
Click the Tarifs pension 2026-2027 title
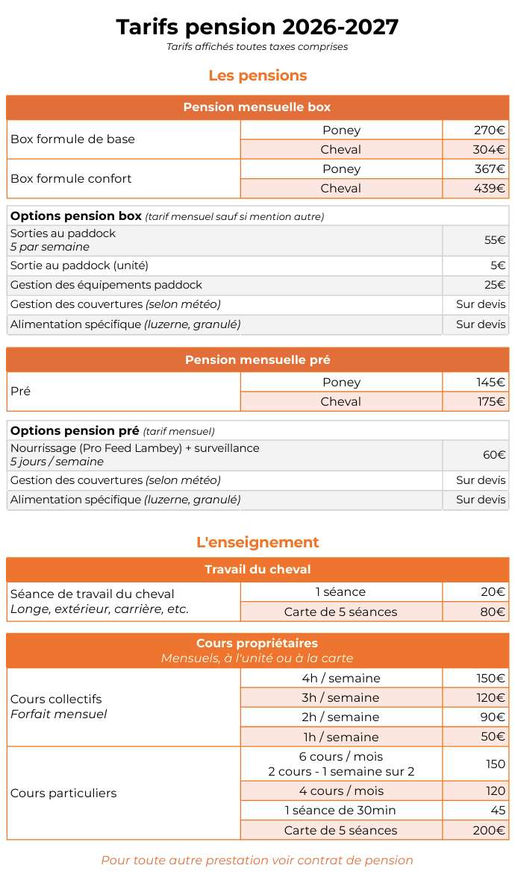pyautogui.click(x=257, y=26)
